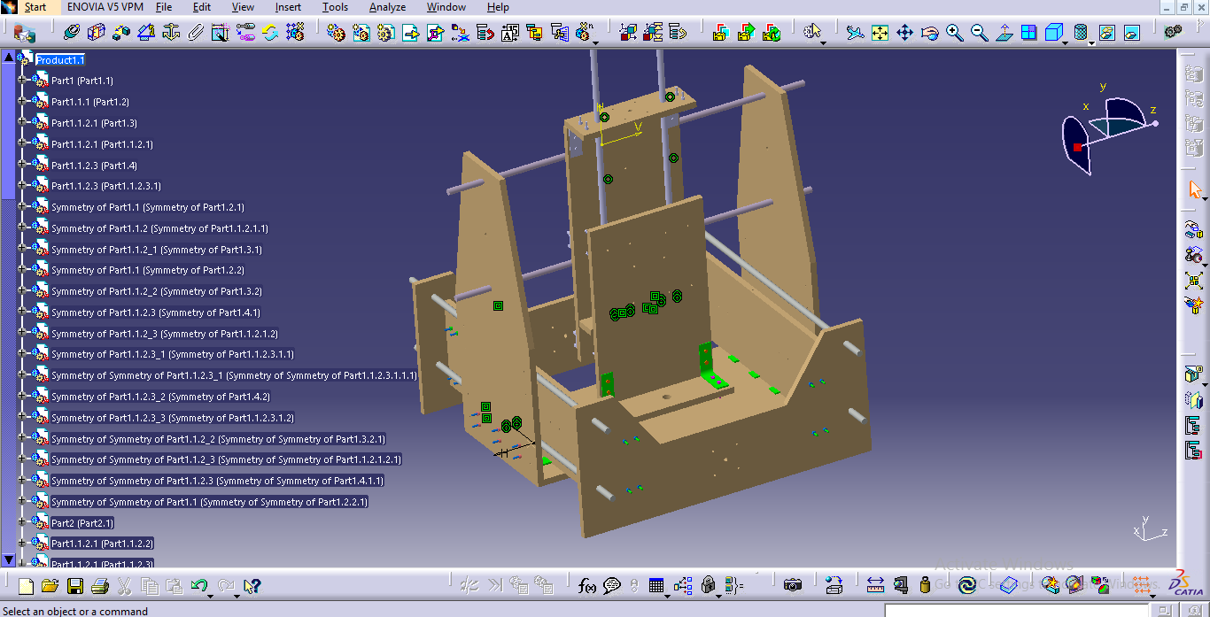Select the anchor Fix Component constraint
This screenshot has height=617, width=1210.
(171, 33)
